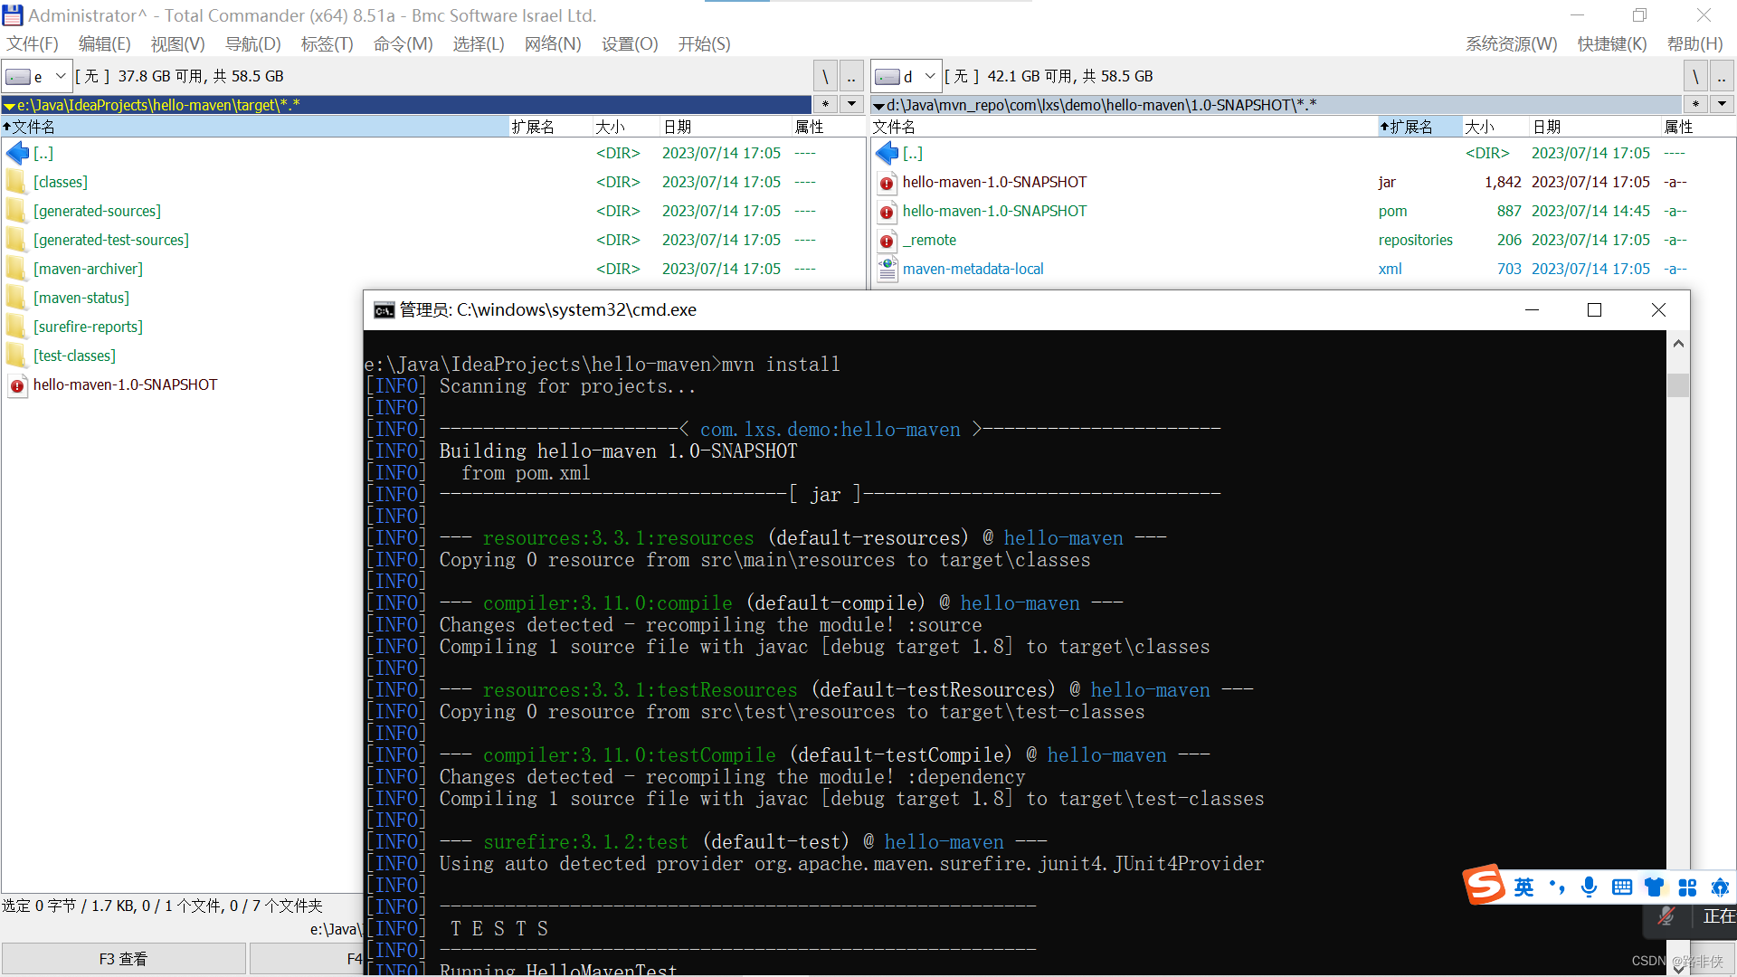Click the maven-metadata-local xml file icon

click(x=887, y=269)
